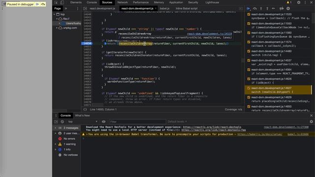Click the warning count badge in top bar
The height and width of the screenshot is (177, 315).
pos(289,2)
